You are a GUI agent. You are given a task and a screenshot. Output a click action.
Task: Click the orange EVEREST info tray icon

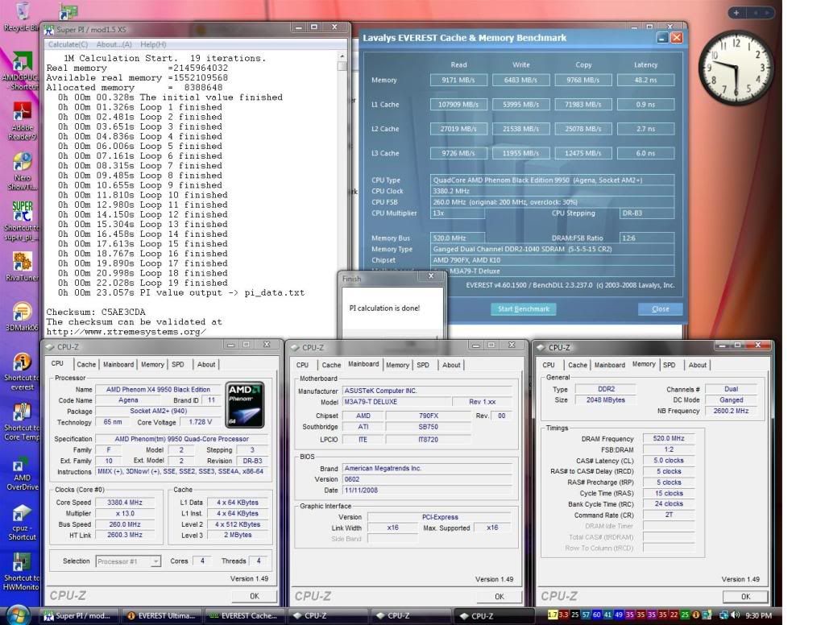pyautogui.click(x=695, y=615)
